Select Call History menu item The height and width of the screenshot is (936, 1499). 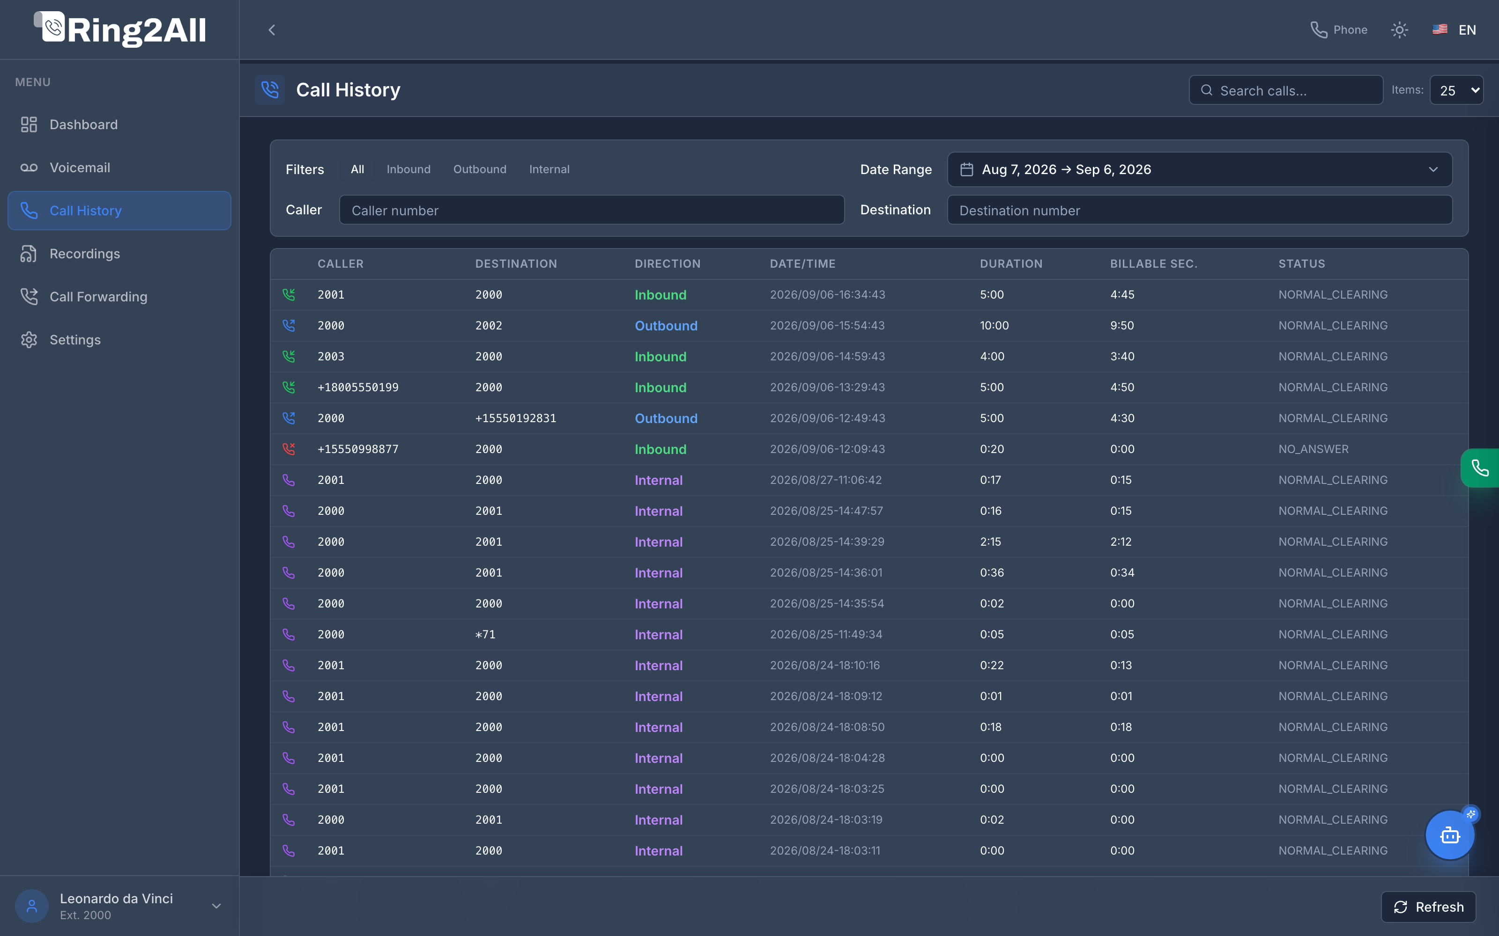[119, 211]
